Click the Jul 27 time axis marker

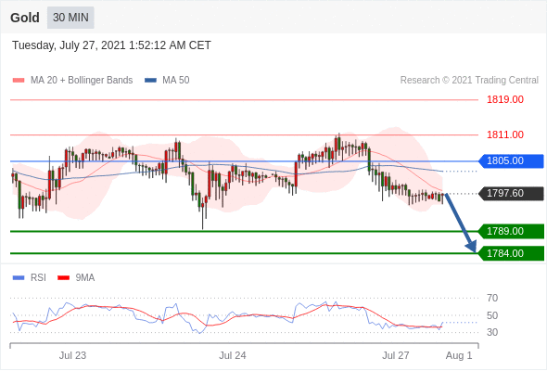coord(396,355)
